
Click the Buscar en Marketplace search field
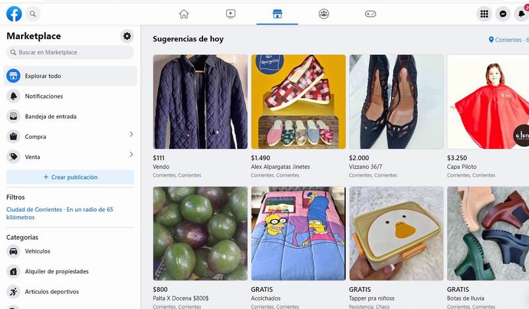click(x=70, y=52)
